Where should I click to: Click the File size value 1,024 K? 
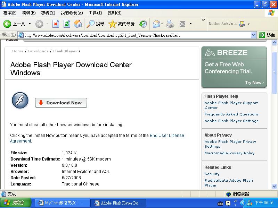tap(69, 153)
